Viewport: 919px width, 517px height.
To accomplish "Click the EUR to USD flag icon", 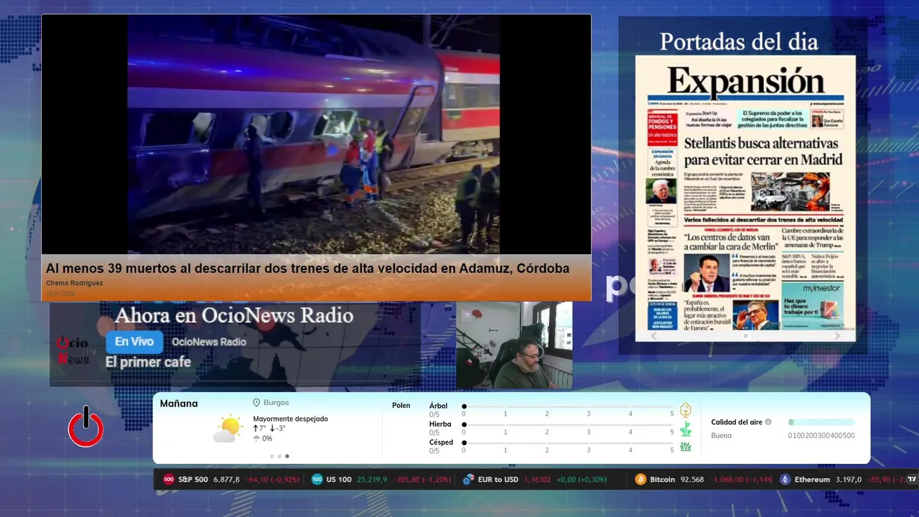I will 468,479.
